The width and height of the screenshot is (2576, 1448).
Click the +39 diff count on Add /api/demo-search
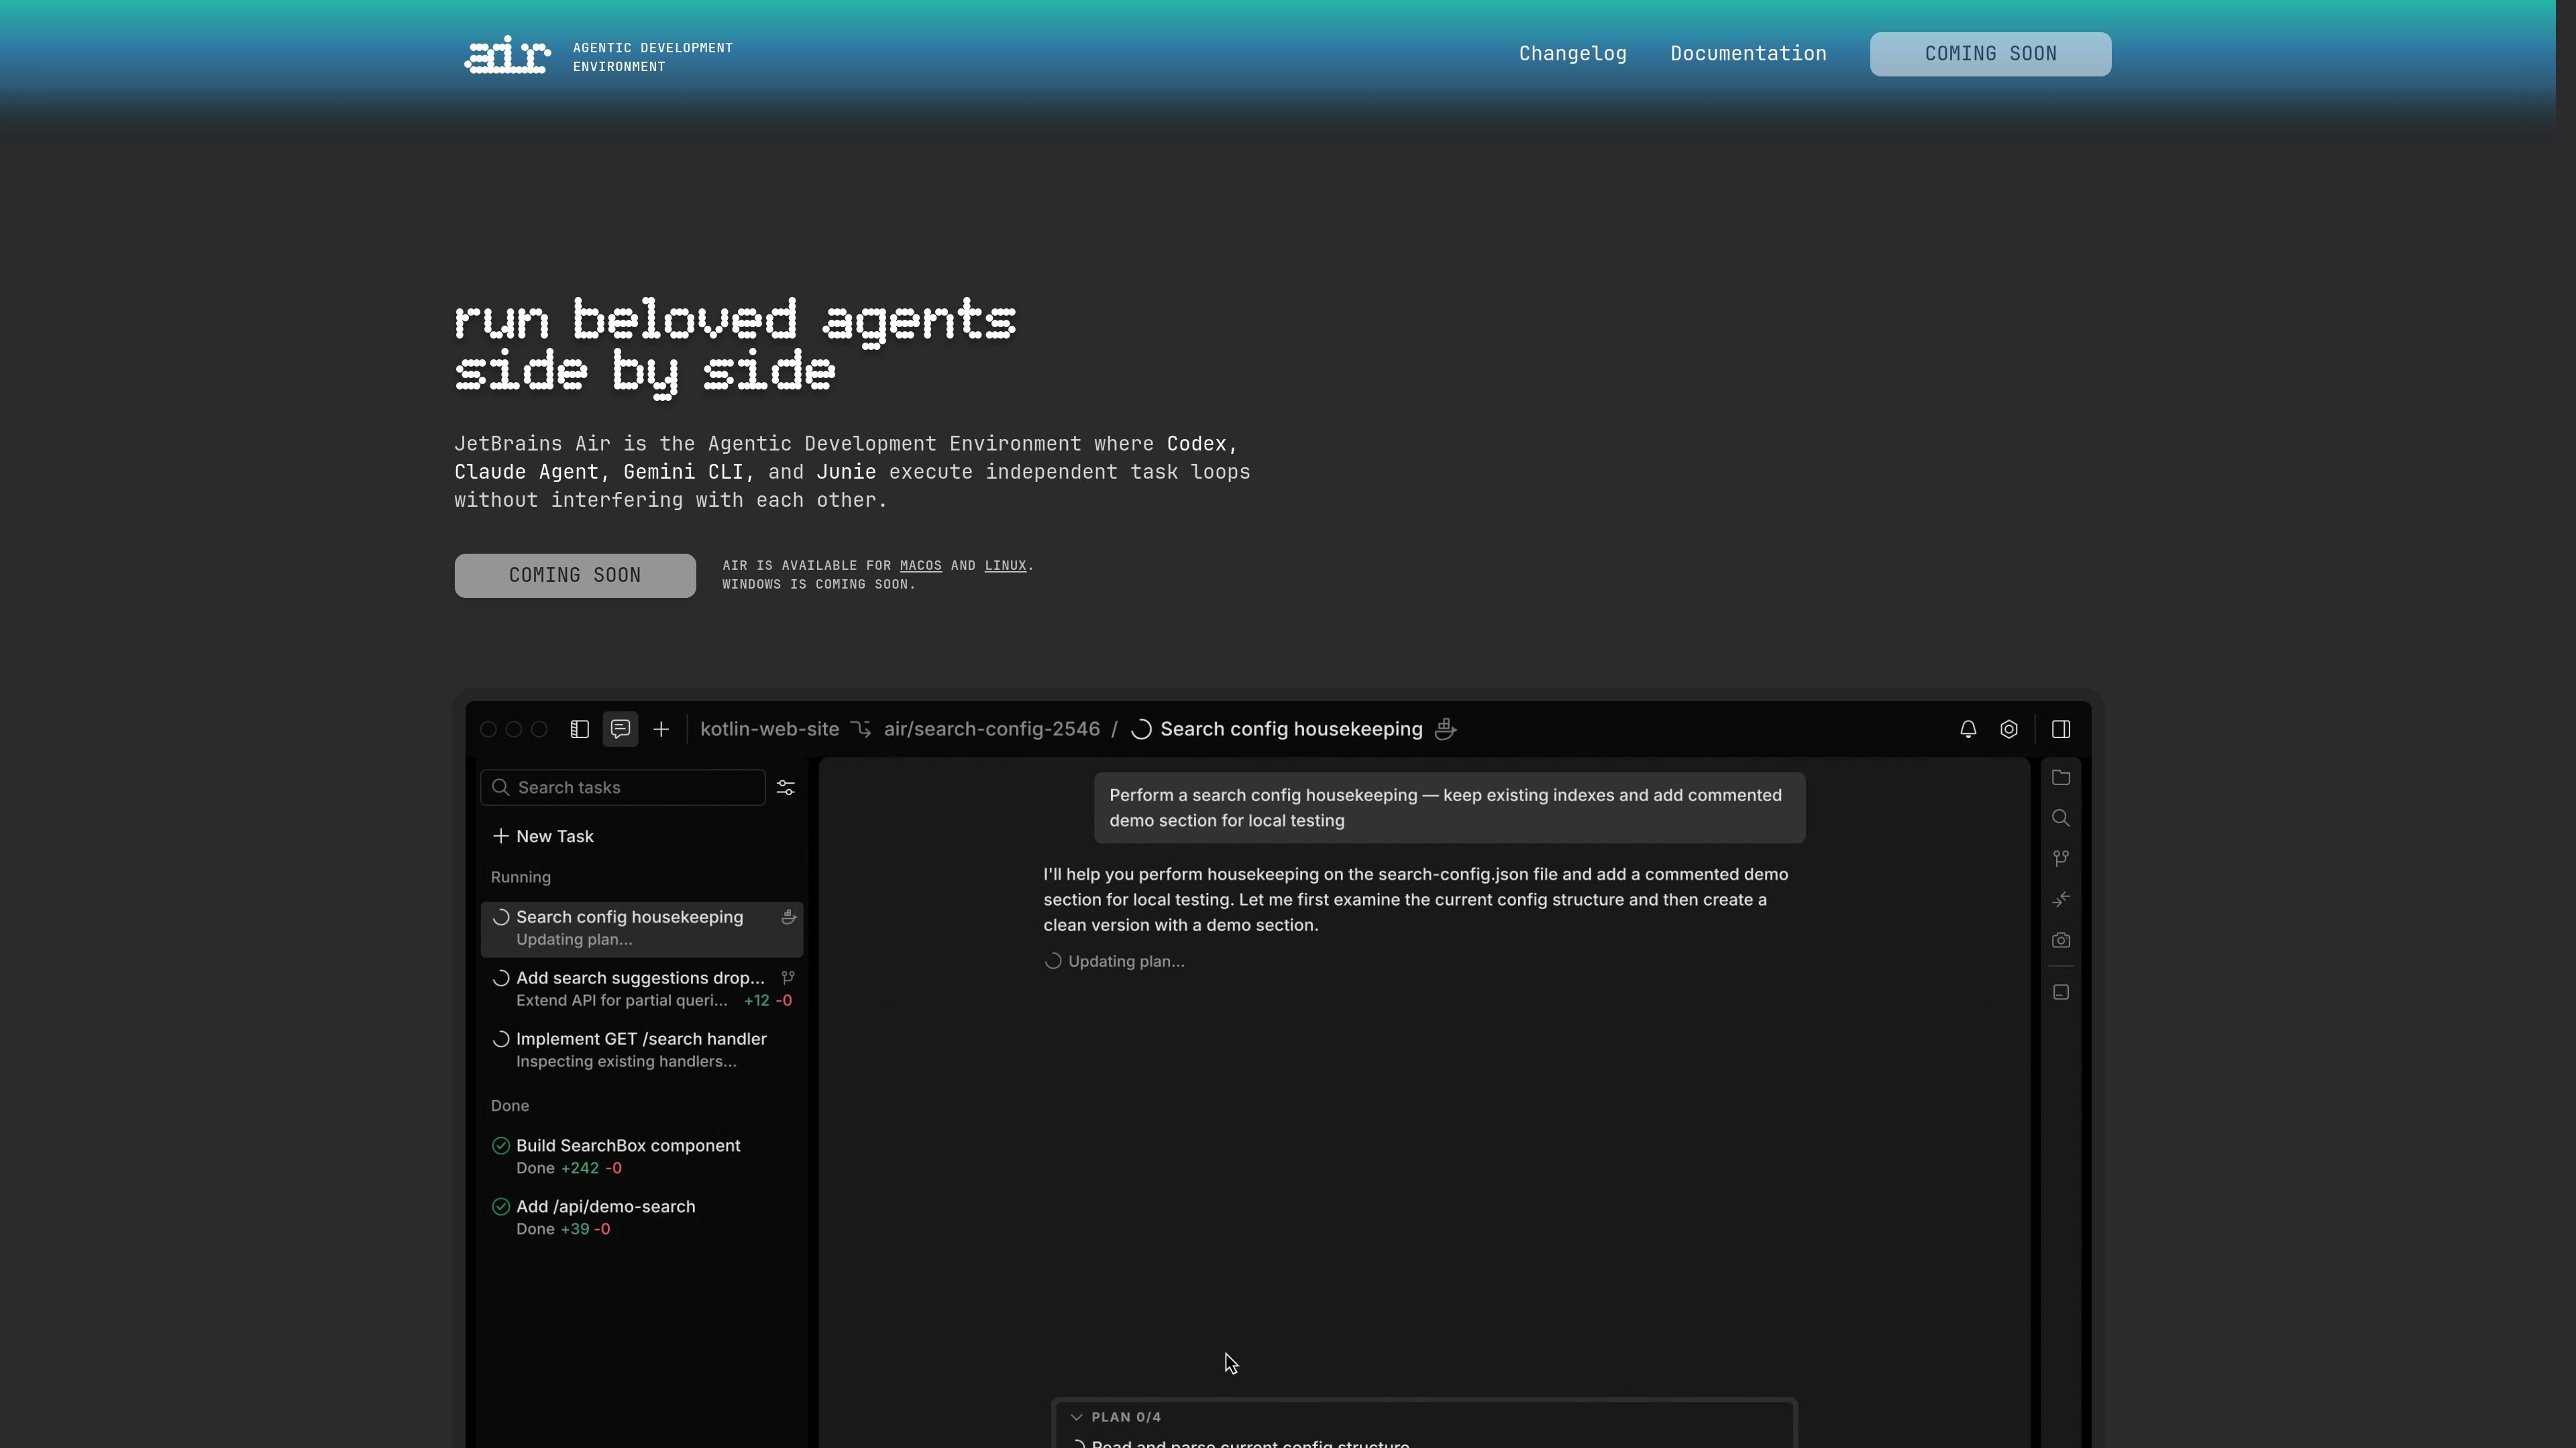[x=575, y=1229]
